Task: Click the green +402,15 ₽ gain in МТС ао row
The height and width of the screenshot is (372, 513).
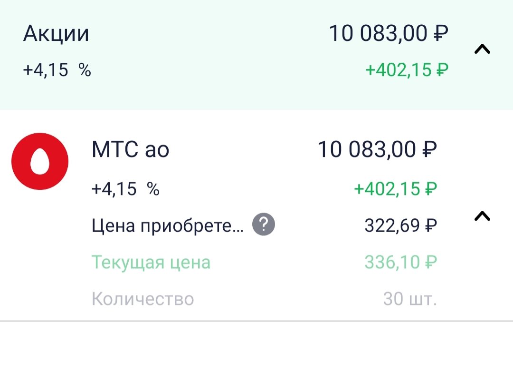Action: click(395, 189)
